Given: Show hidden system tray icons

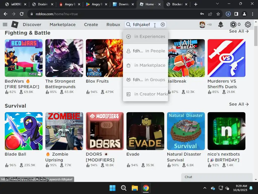Looking at the screenshot, I should point(205,188).
